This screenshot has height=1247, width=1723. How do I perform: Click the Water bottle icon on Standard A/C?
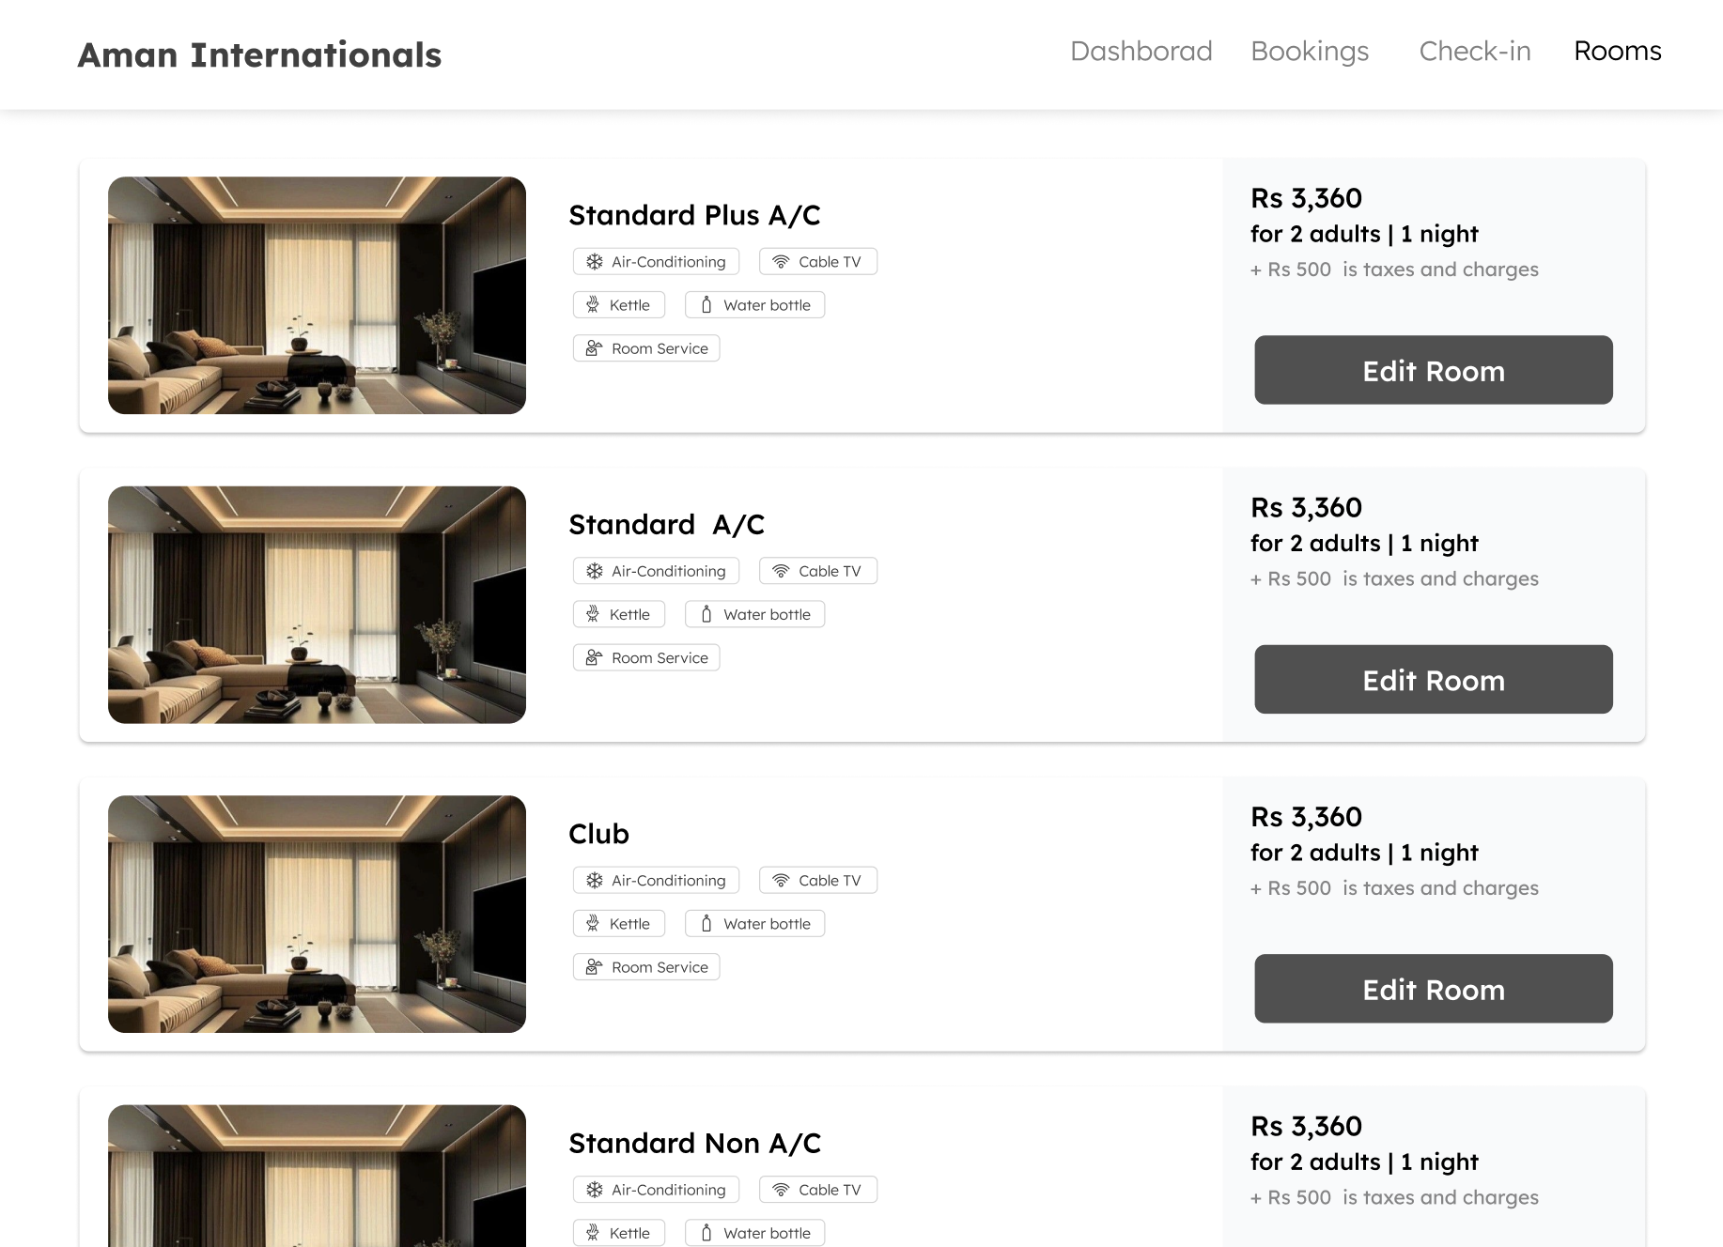(706, 615)
